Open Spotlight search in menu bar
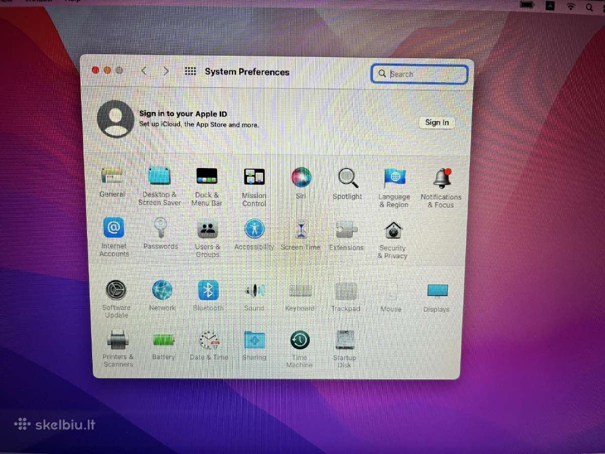The image size is (605, 454). coord(589,7)
